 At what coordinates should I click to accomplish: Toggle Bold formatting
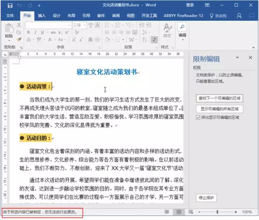coord(28,32)
